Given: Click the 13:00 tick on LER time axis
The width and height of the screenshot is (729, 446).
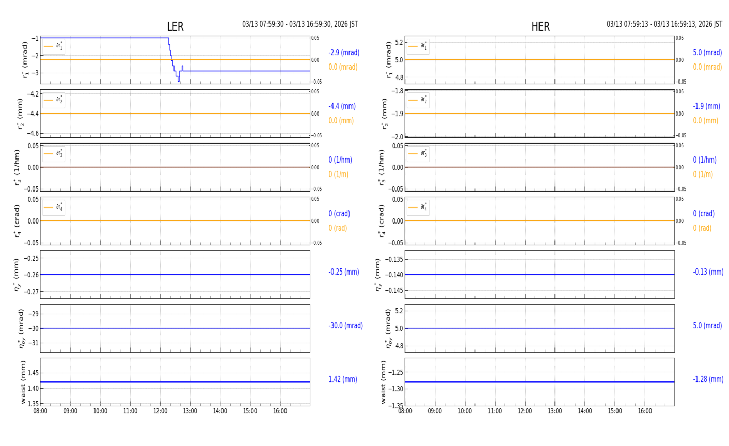Looking at the screenshot, I should click(x=190, y=411).
